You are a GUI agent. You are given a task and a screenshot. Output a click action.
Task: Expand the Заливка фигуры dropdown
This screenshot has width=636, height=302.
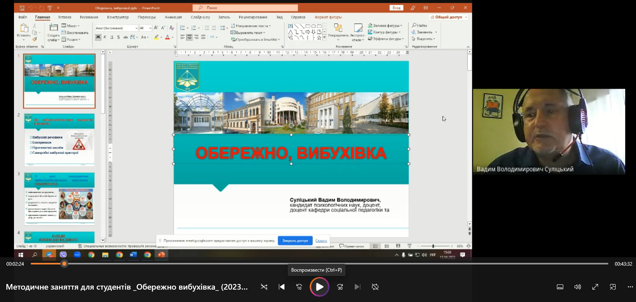pyautogui.click(x=401, y=26)
